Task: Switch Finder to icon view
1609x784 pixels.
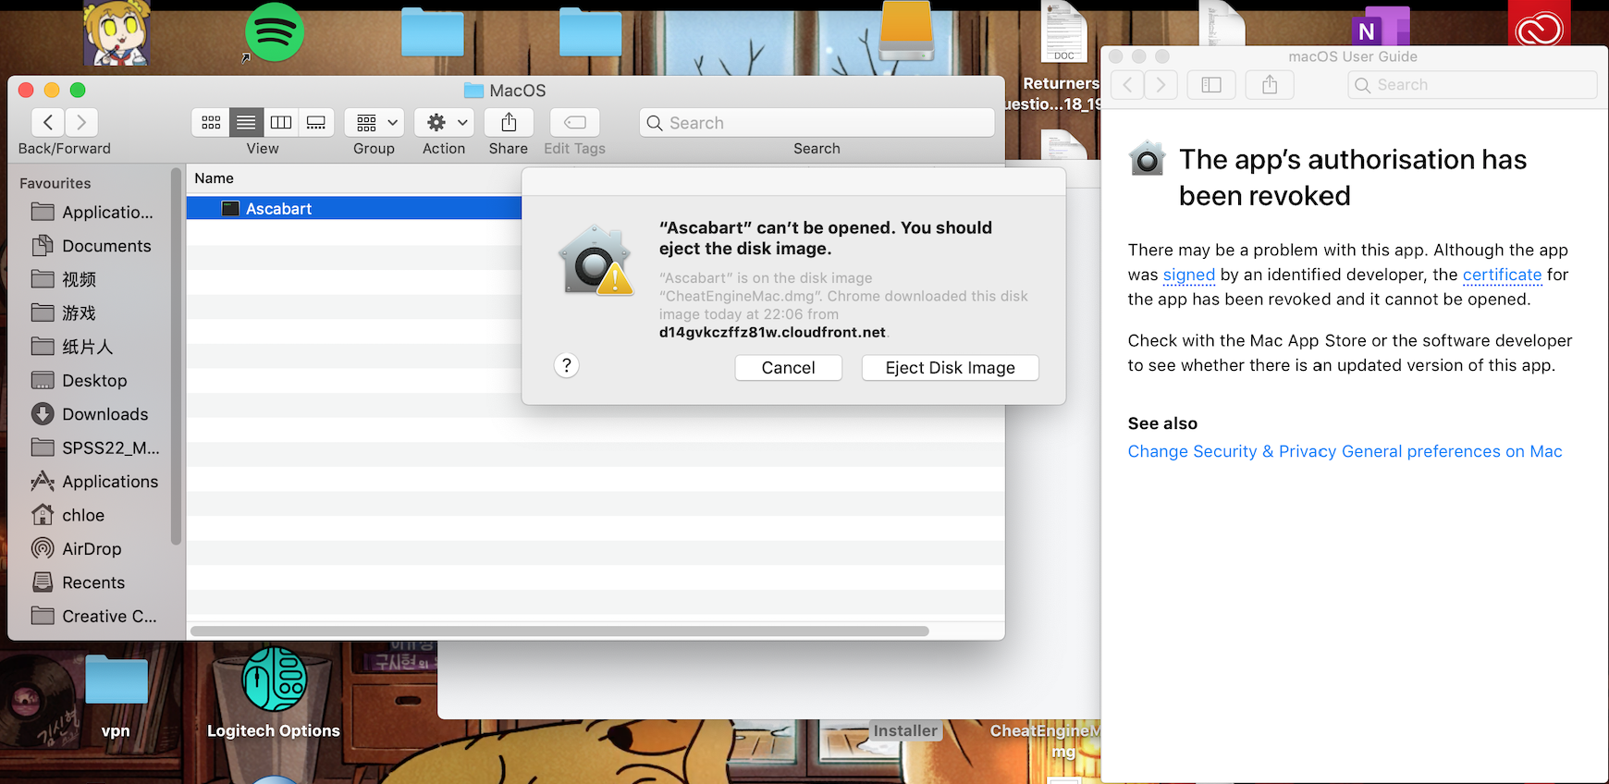Action: coord(211,122)
